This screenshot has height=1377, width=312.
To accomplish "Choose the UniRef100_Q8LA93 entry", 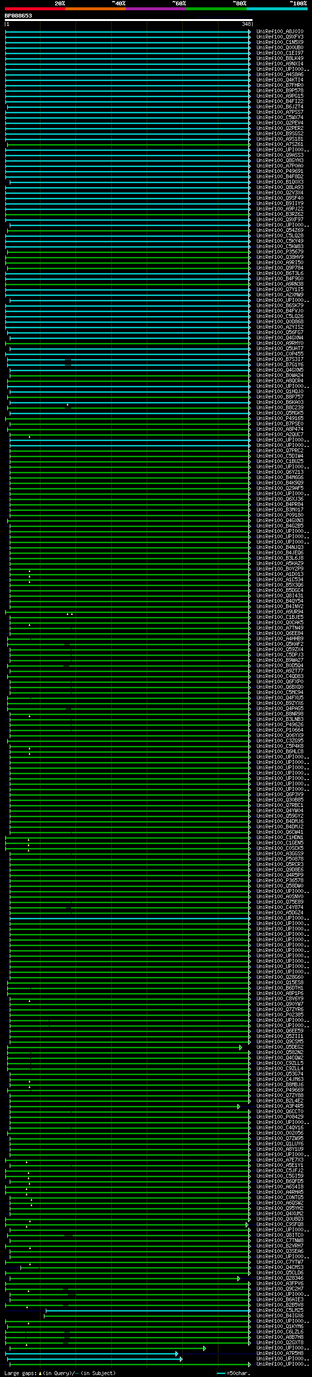I will [280, 187].
